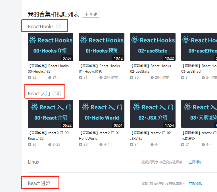Image resolution: width=217 pixels, height=192 pixels.
Task: Click title React Hooks-02-useState
Action: pos(151,69)
